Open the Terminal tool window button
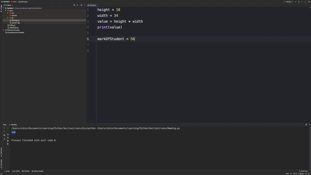The height and width of the screenshot is (175, 311). click(26, 171)
